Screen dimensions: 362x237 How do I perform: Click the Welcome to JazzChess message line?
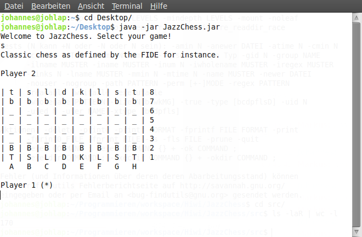(x=86, y=36)
